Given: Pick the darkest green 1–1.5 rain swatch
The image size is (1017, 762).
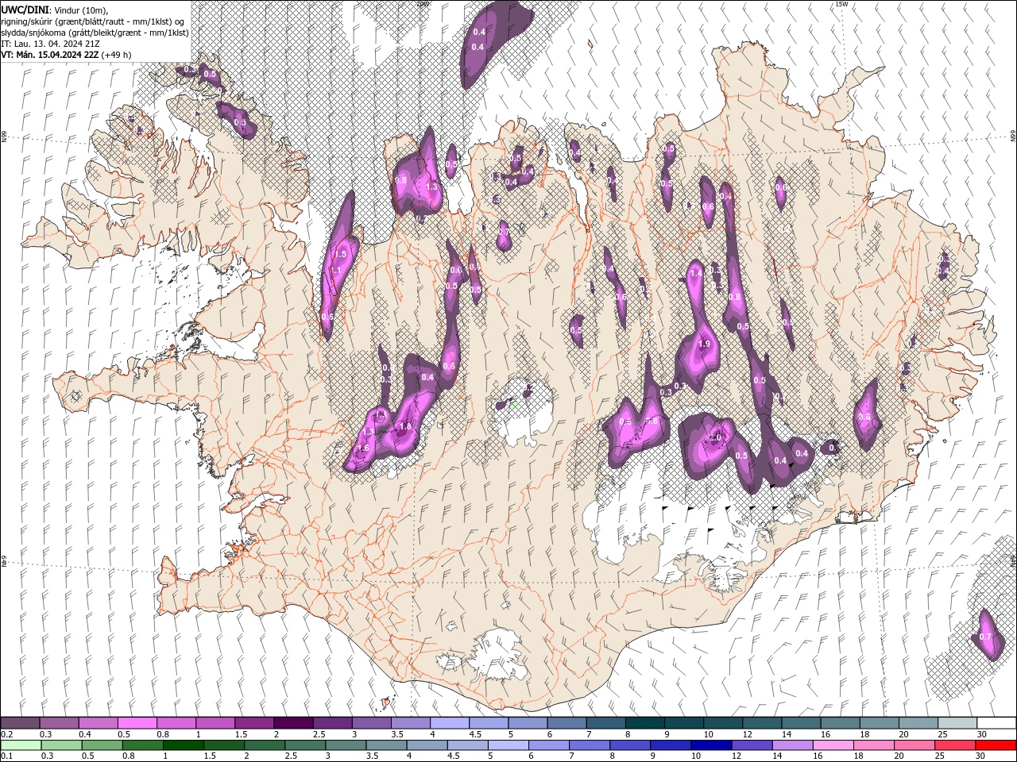Looking at the screenshot, I should click(183, 745).
